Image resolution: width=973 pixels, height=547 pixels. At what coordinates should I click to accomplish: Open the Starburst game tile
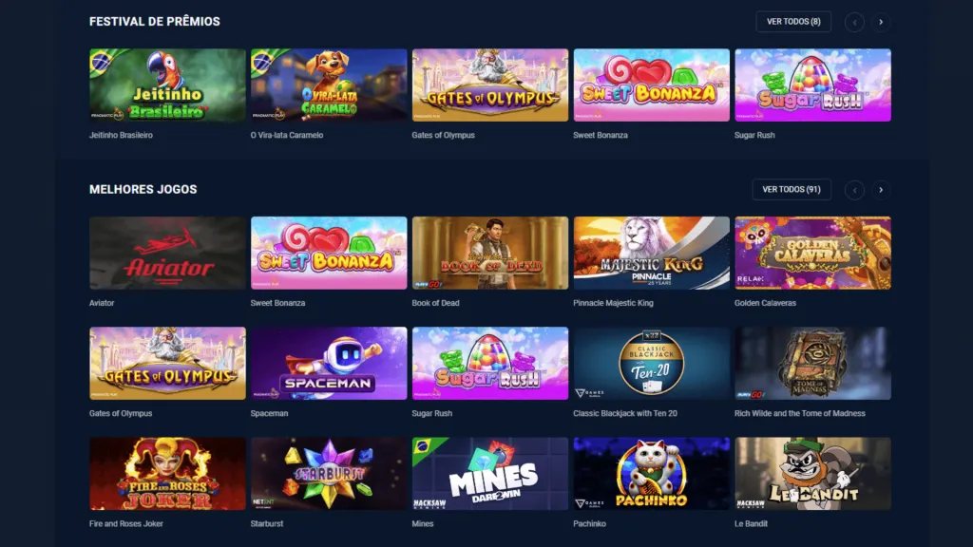click(329, 473)
